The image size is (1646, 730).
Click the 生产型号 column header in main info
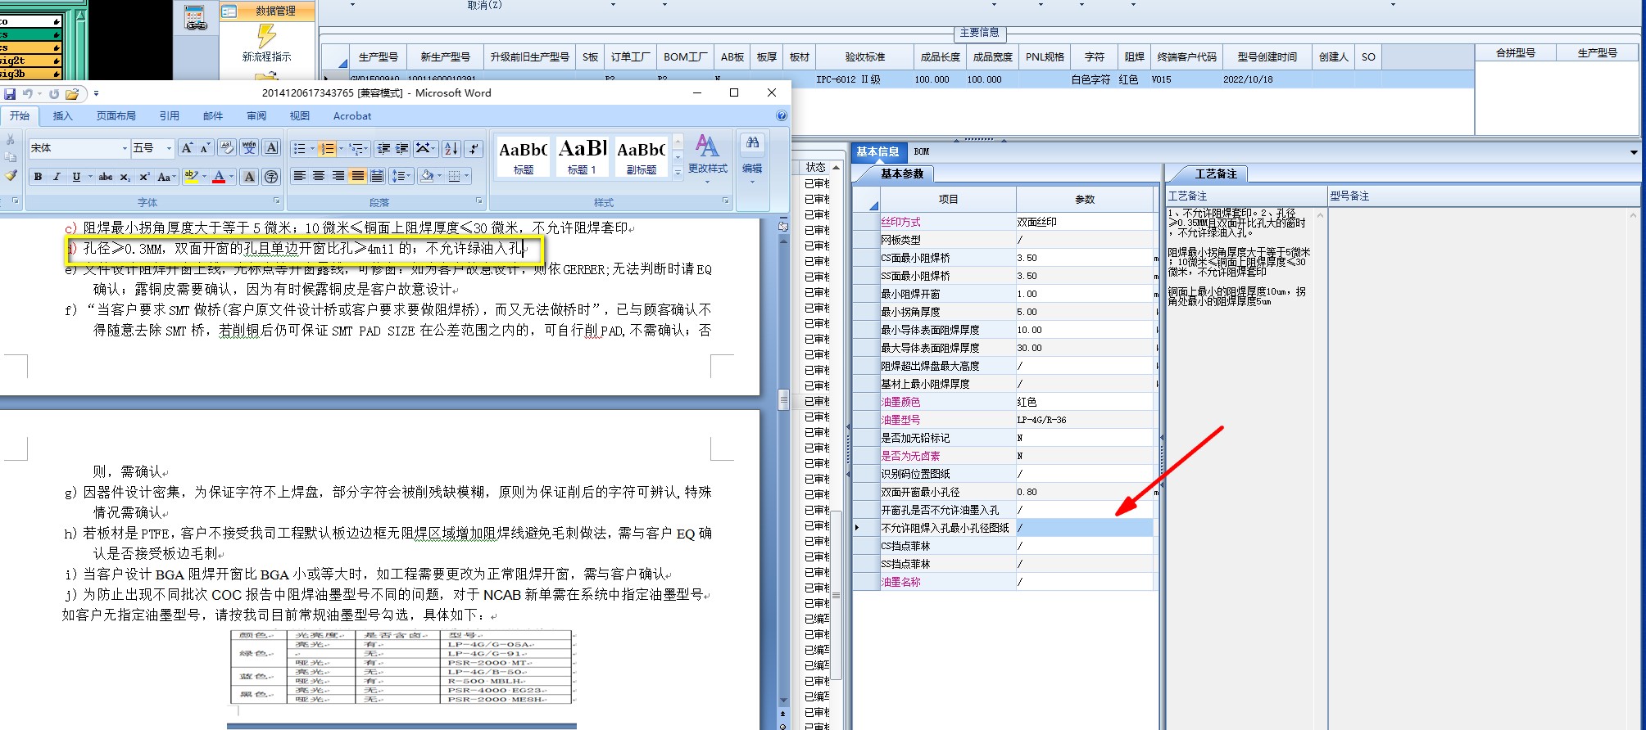[x=379, y=57]
